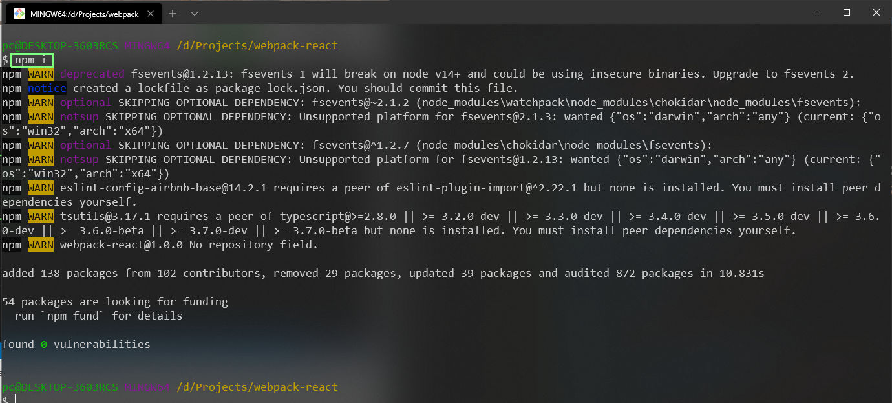Click "webpack-react@1.0.0 No repository field" warning
Viewport: 892px width, 403px height.
189,245
